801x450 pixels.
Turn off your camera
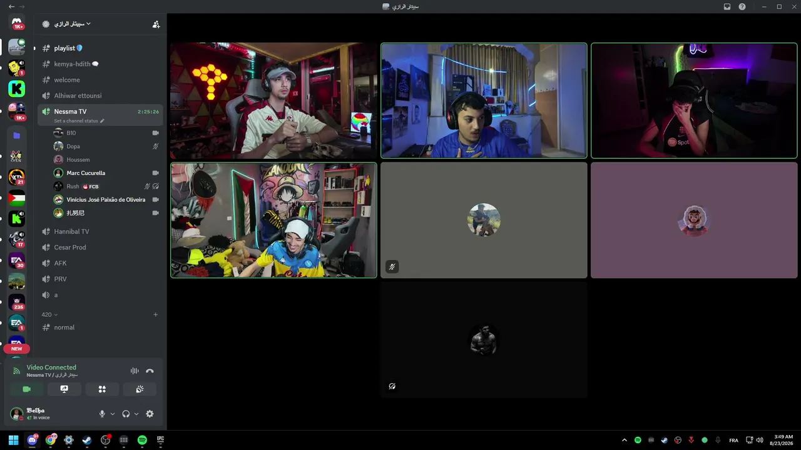[x=26, y=389]
